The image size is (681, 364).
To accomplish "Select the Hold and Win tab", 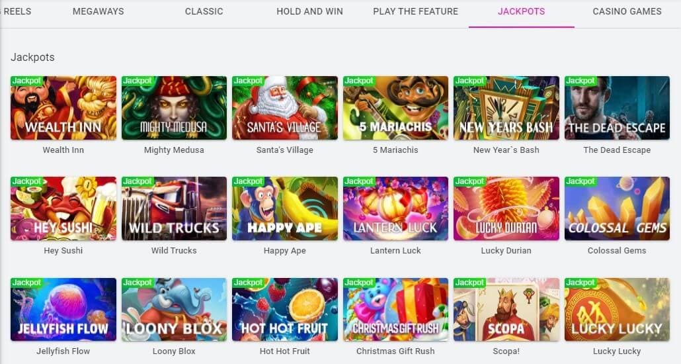I will click(309, 12).
